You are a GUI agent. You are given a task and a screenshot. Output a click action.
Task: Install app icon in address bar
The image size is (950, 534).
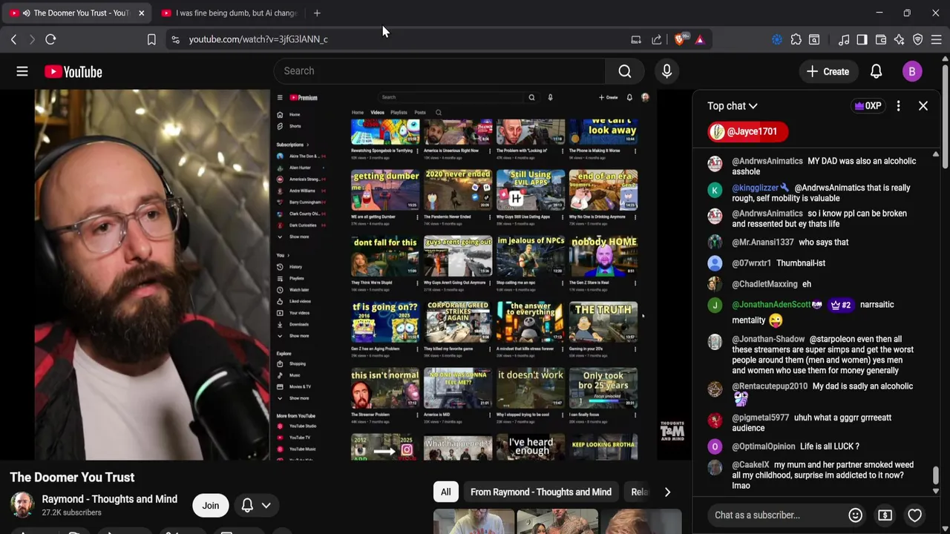(x=636, y=39)
